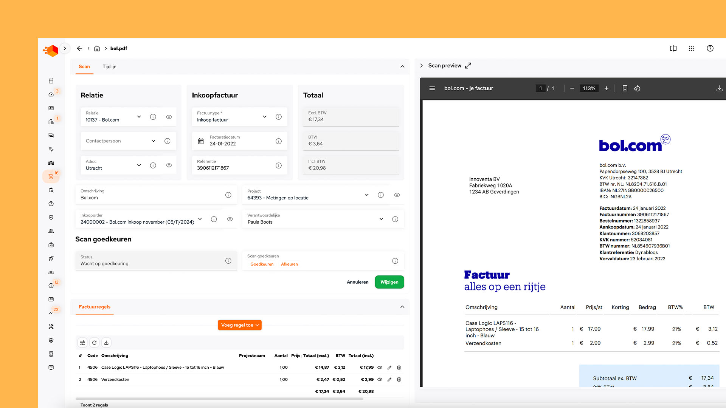The image size is (726, 408).
Task: View the Inkooporder via its eye icon
Action: pos(230,219)
